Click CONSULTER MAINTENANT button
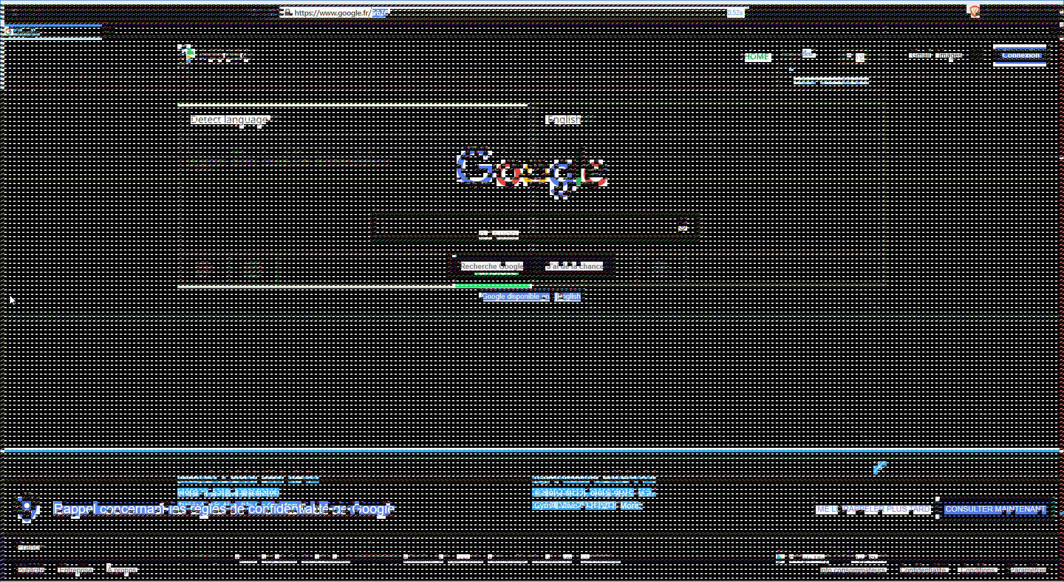Screen dimensions: 1064x582 click(995, 509)
